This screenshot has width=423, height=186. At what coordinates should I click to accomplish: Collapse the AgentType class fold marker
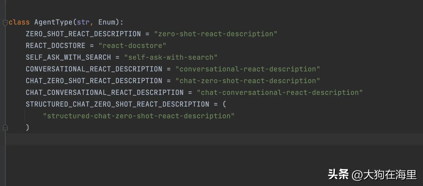coord(5,23)
